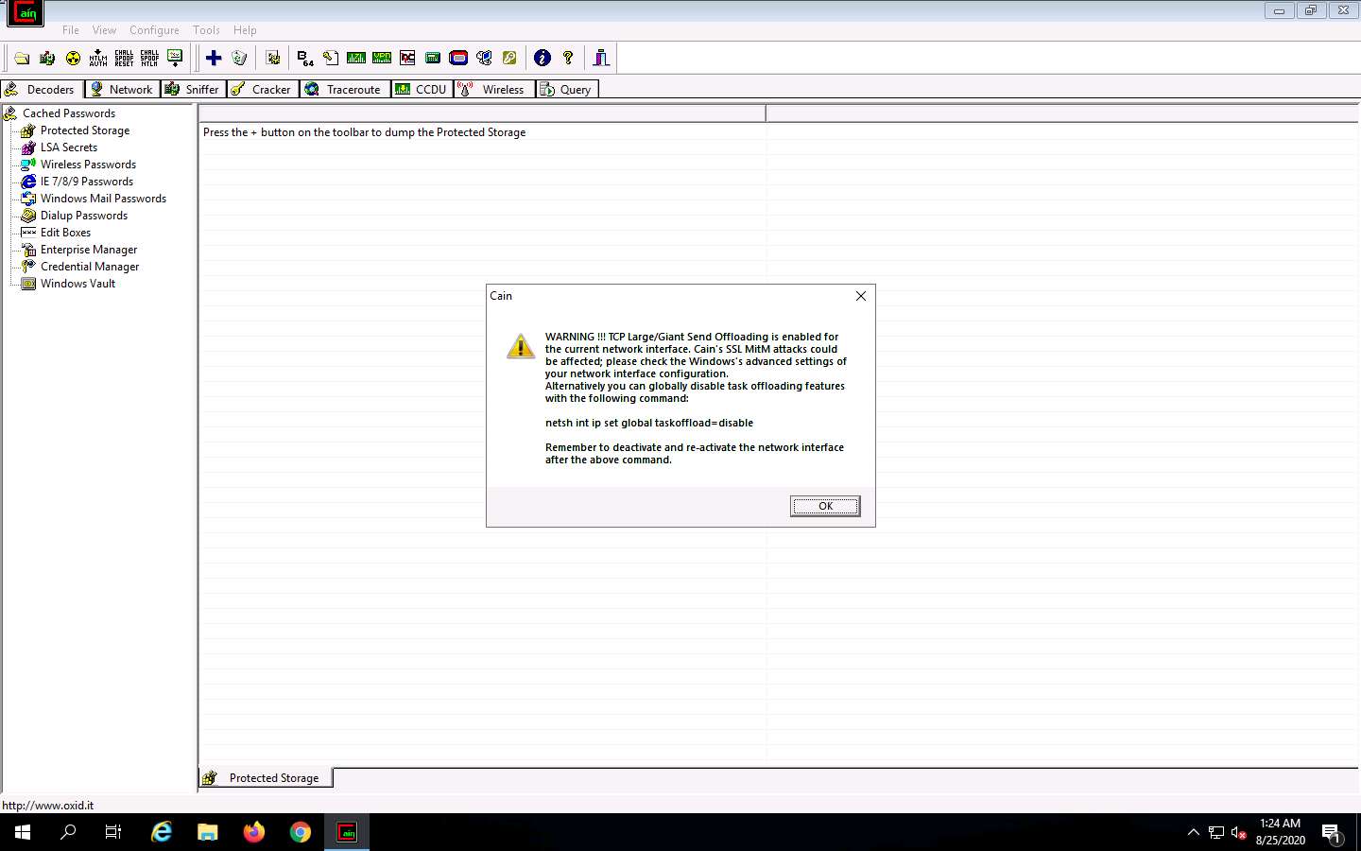Open the File menu
The height and width of the screenshot is (851, 1361).
(x=71, y=30)
